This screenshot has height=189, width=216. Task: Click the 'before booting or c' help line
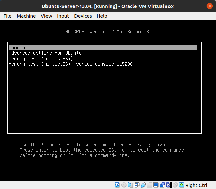(x=74, y=155)
